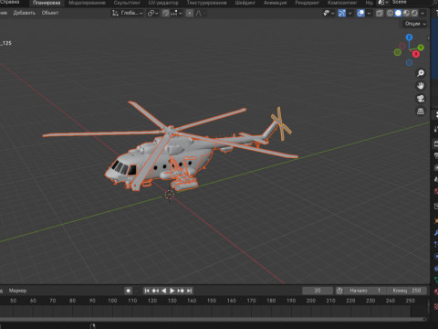This screenshot has height=329, width=438.
Task: Open the Добавить menu in viewport header
Action: pos(24,13)
